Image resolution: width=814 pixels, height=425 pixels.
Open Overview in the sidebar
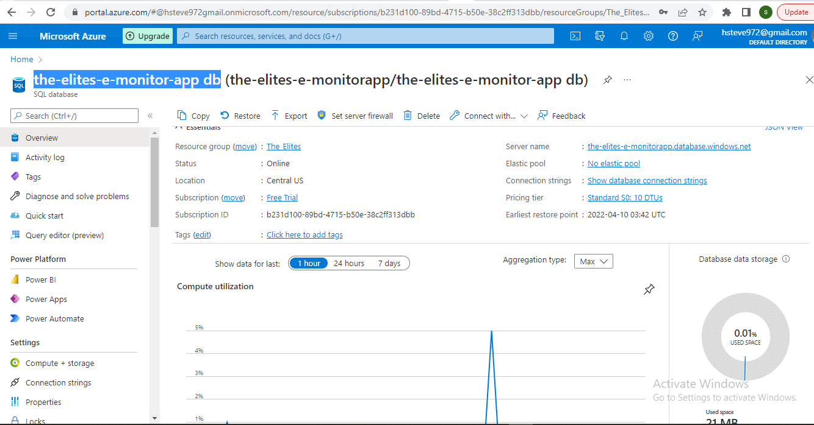click(x=75, y=138)
